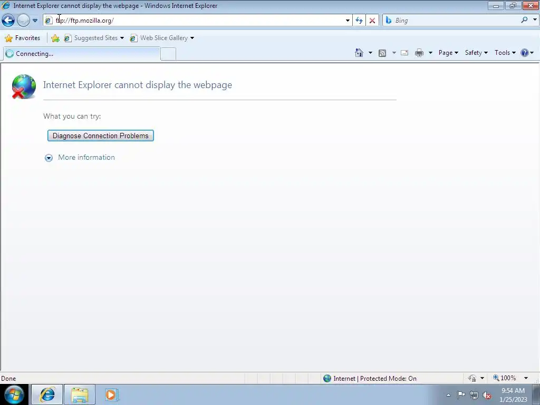
Task: Expand the Print dropdown arrow
Action: pos(430,53)
